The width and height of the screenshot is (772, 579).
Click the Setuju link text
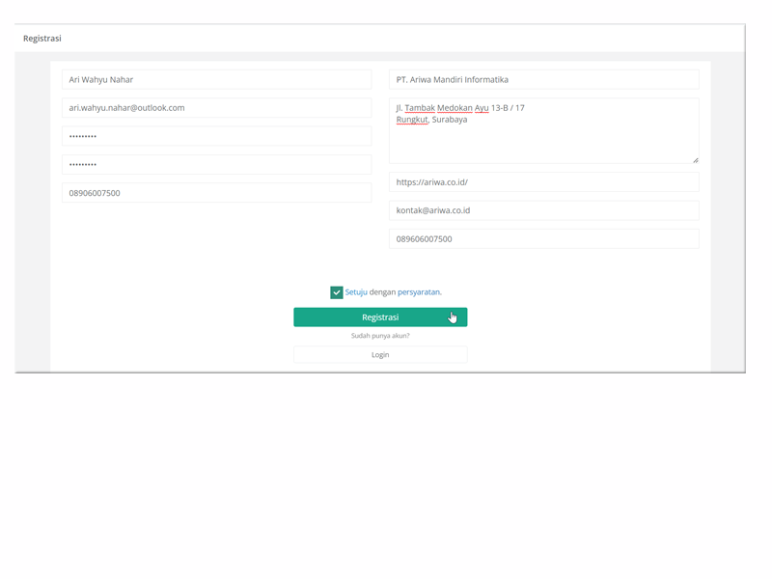[356, 292]
